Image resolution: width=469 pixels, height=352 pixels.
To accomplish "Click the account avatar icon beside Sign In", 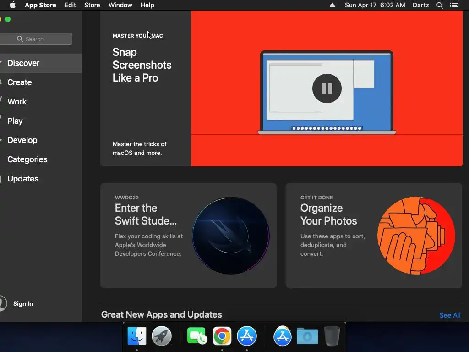I will [3, 303].
